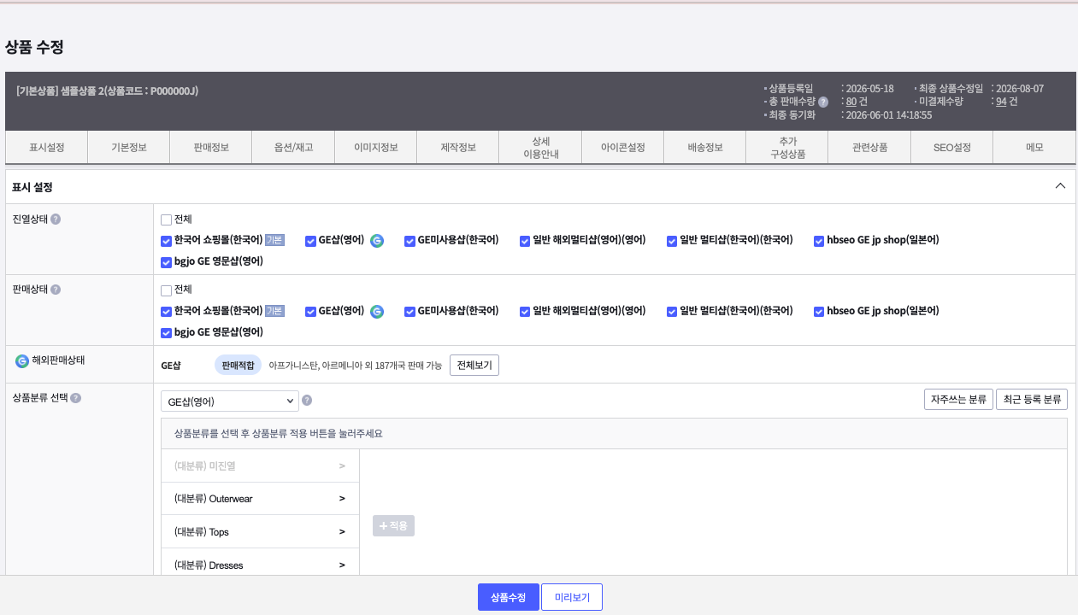
Task: Switch to the 판매정보 tab
Action: point(211,147)
